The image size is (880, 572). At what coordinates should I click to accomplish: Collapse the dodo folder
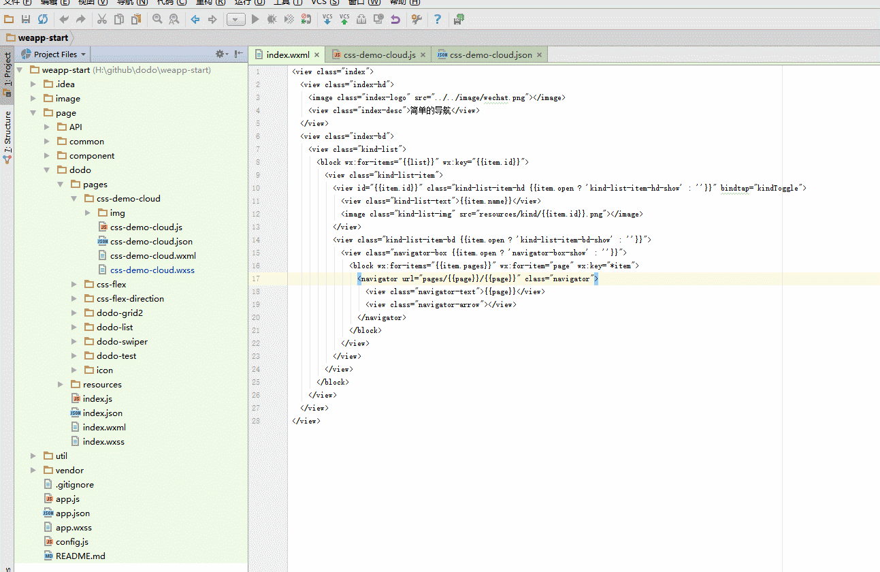pos(47,170)
